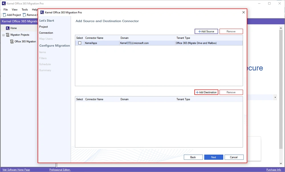Click the Purchase Info link
The height and width of the screenshot is (172, 285).
273,170
